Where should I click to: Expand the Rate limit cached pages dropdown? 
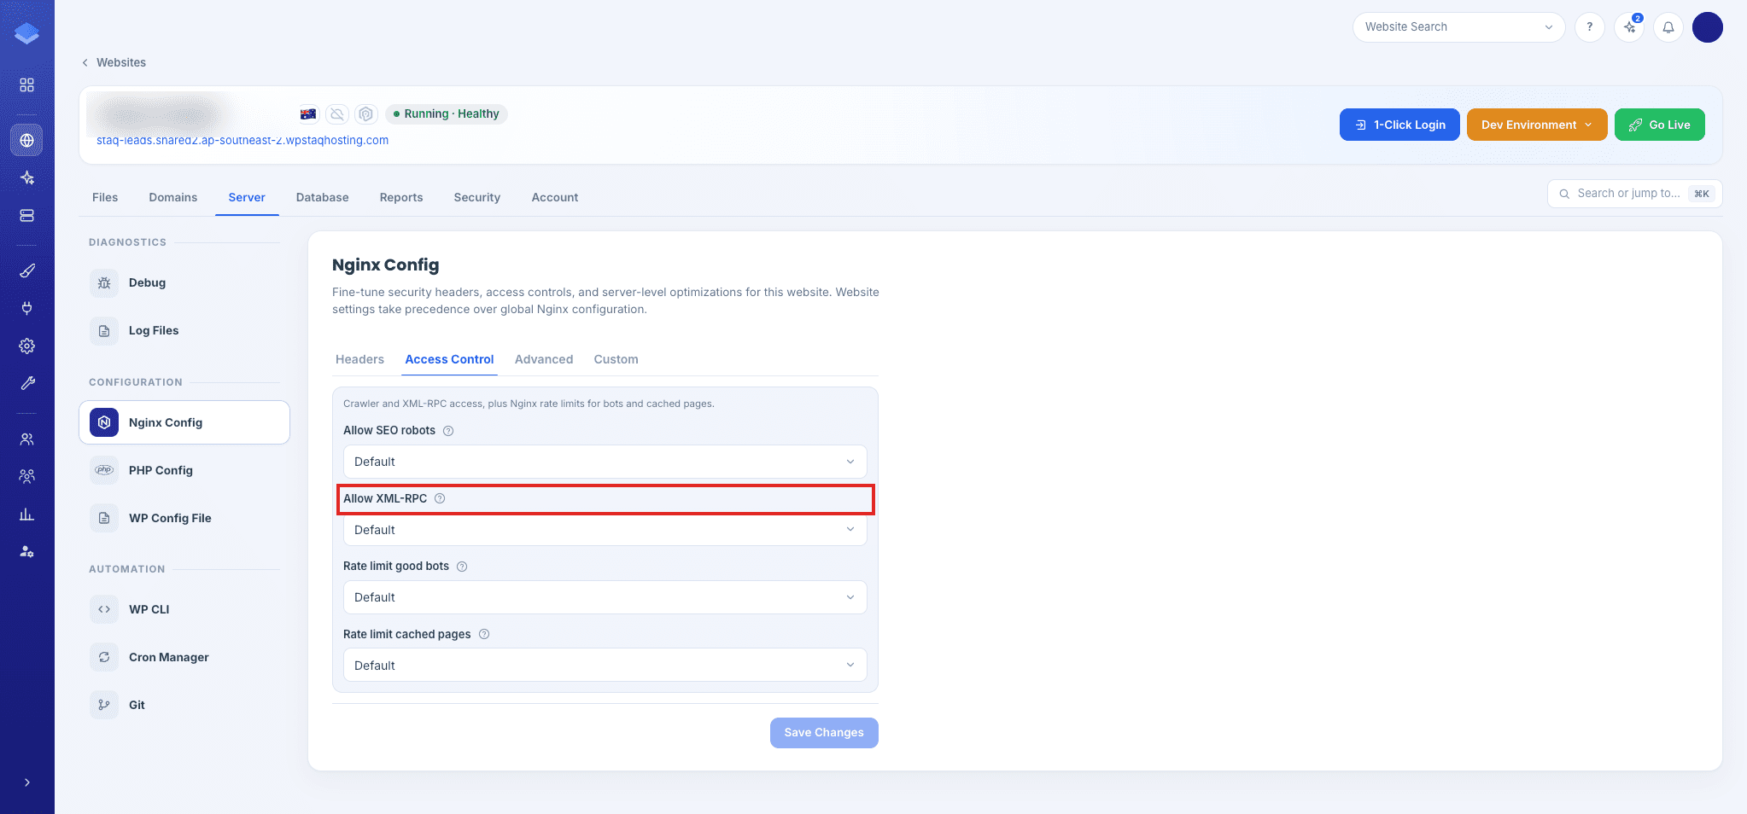pos(605,666)
